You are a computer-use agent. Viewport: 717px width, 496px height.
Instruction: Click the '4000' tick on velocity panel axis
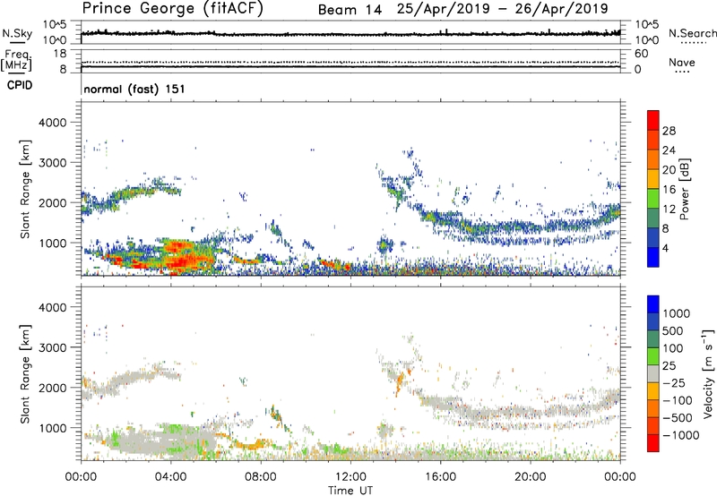[x=52, y=308]
